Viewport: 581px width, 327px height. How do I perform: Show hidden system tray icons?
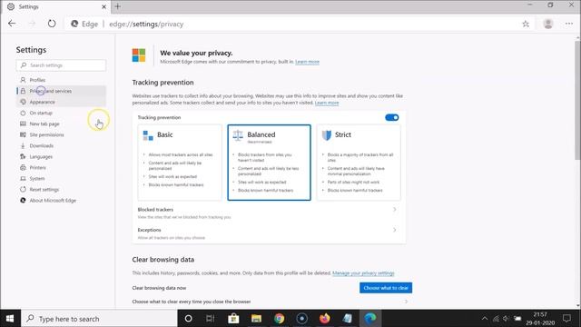(485, 319)
